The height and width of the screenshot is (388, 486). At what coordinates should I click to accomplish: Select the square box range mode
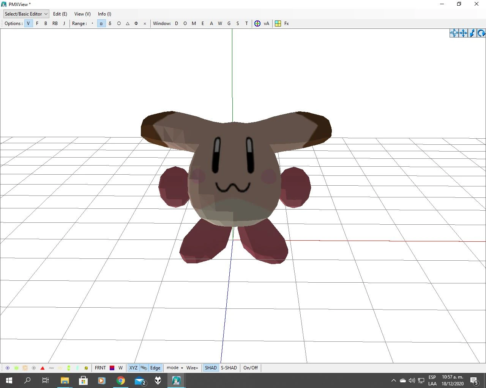(x=101, y=23)
